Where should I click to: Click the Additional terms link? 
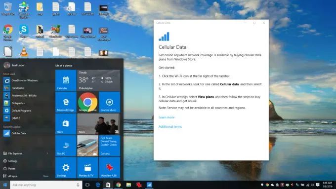[x=170, y=126]
